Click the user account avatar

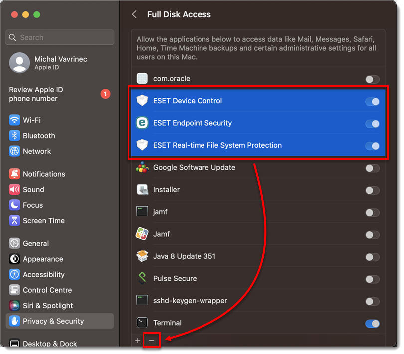pyautogui.click(x=19, y=63)
